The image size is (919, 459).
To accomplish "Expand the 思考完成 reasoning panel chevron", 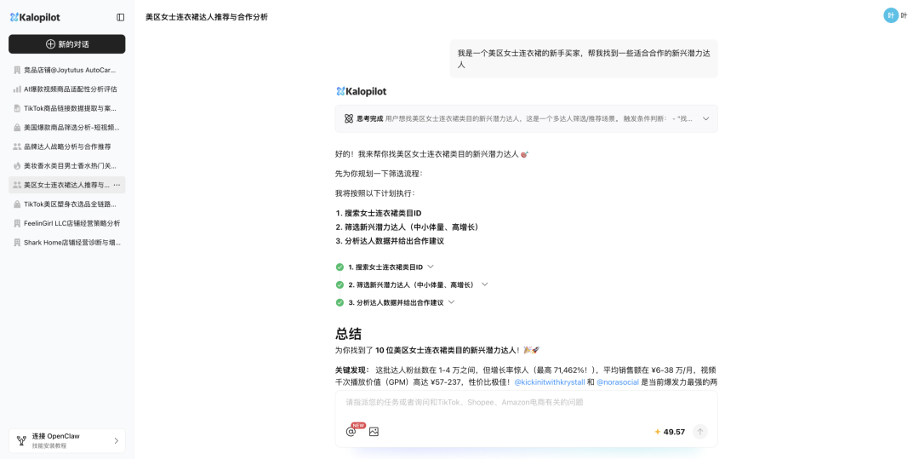I will 705,118.
